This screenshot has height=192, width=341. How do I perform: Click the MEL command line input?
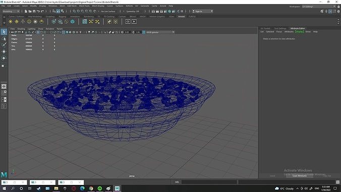[x=209, y=182]
